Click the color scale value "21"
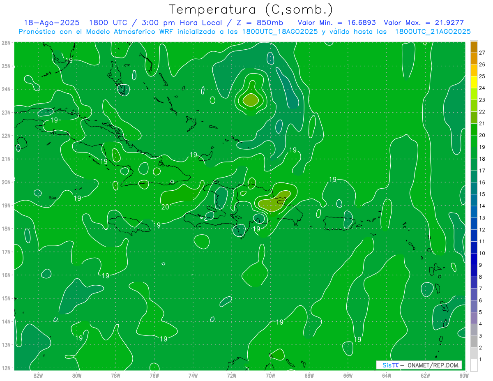493x381 pixels. pyautogui.click(x=482, y=123)
